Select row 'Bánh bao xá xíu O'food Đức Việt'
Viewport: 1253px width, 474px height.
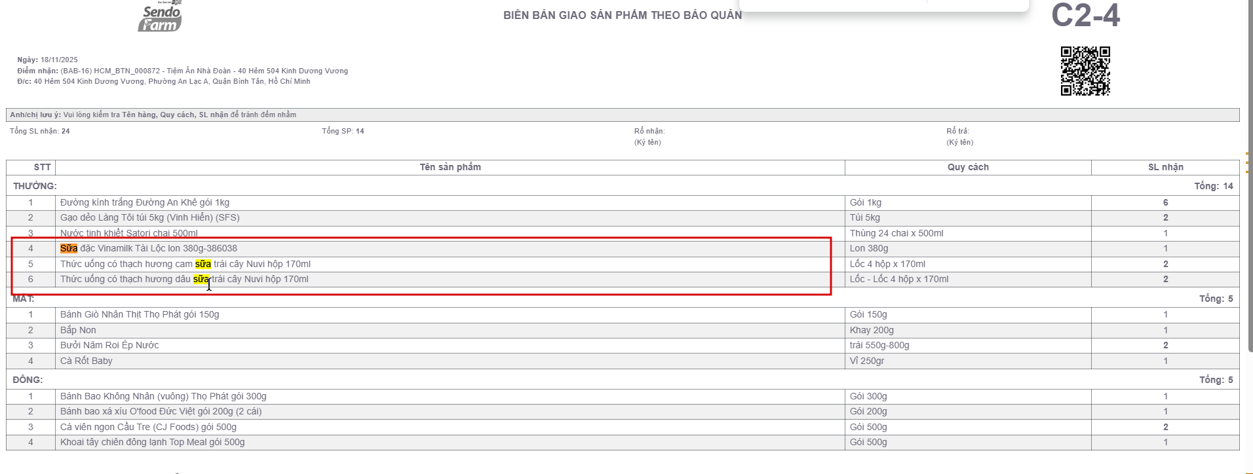[x=623, y=411]
